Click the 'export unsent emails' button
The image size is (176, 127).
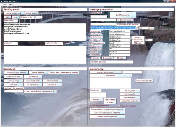33,81
